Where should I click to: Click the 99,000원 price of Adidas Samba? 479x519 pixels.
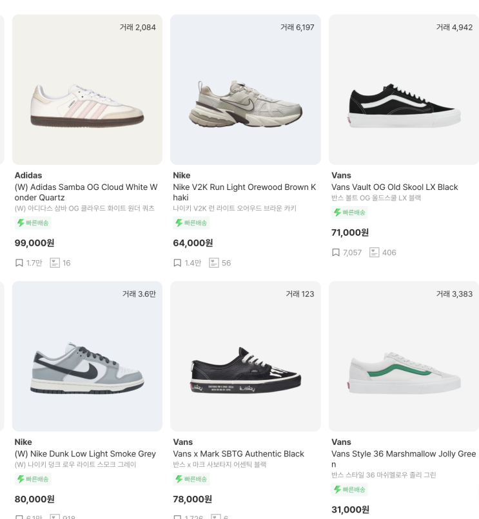click(x=34, y=243)
